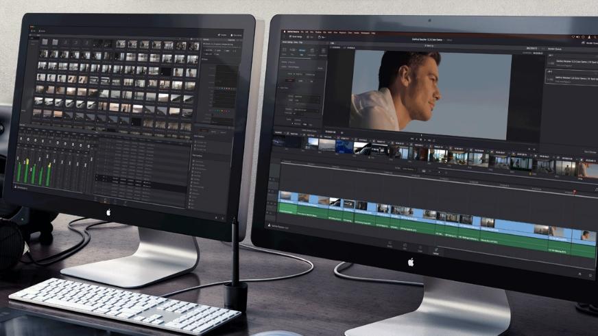Open the Media page icon in bottom navigation
The image size is (598, 336).
[x=390, y=245]
